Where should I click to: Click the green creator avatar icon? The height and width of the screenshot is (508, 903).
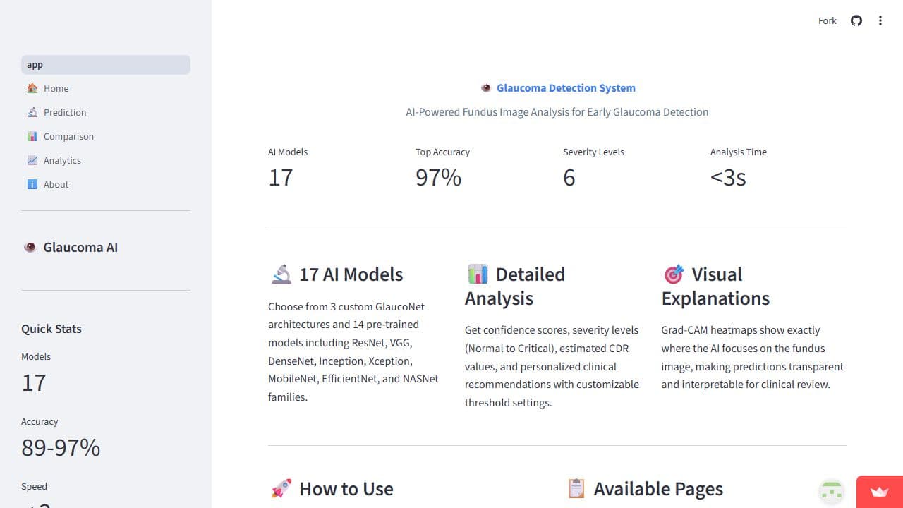point(832,492)
